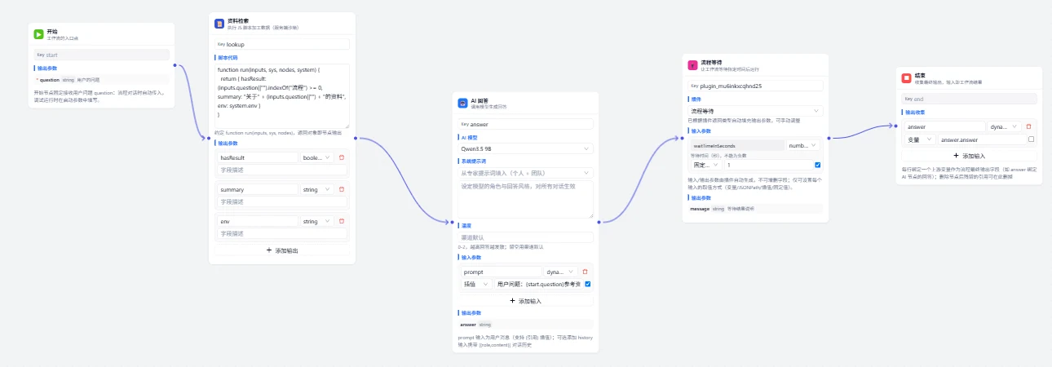
Task: Click the Key field containing answer in AI 回答
Action: [526, 124]
